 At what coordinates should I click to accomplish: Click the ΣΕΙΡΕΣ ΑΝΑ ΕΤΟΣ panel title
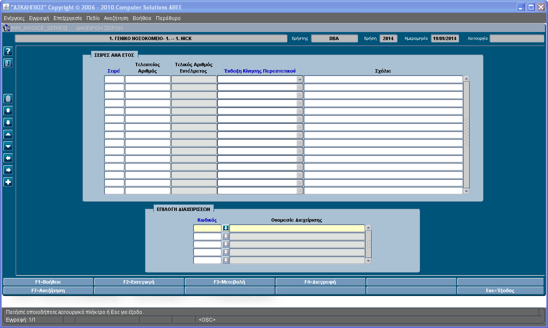pos(114,56)
